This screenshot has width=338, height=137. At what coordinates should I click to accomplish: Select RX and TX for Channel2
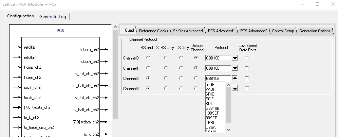tap(148, 78)
